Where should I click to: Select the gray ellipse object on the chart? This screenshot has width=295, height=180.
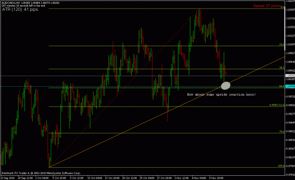226,85
